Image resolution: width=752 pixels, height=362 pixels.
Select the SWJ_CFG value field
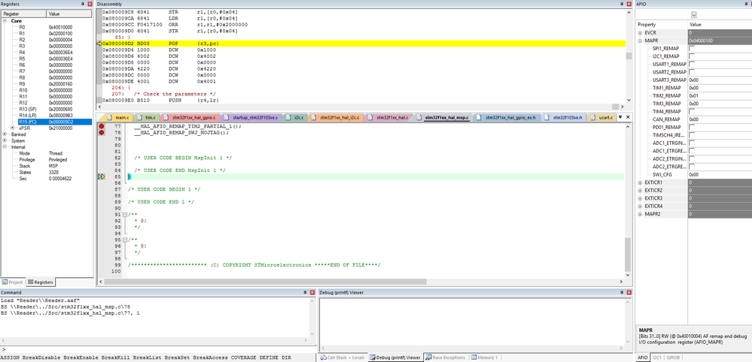click(x=720, y=174)
